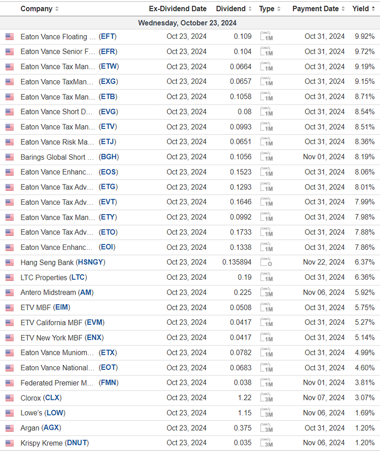Click the monthly type icon for LTC Properties

tap(267, 278)
